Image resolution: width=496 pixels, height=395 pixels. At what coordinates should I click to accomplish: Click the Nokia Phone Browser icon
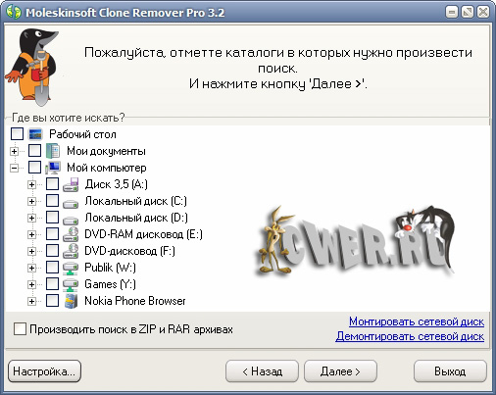pos(71,301)
